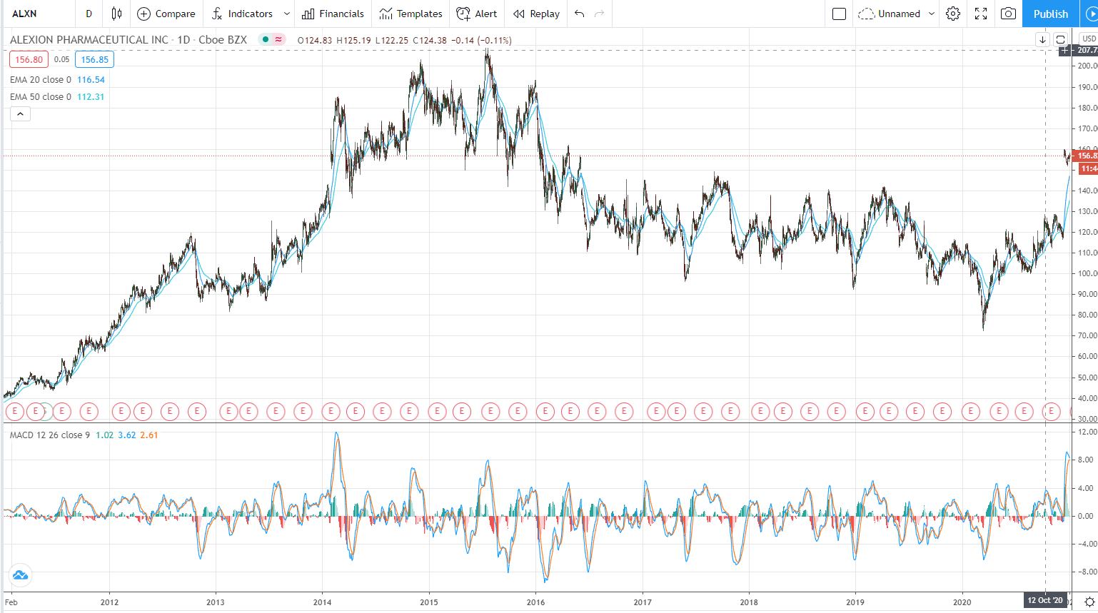Take a chart snapshot with camera
This screenshot has height=613, width=1098.
[x=1008, y=14]
